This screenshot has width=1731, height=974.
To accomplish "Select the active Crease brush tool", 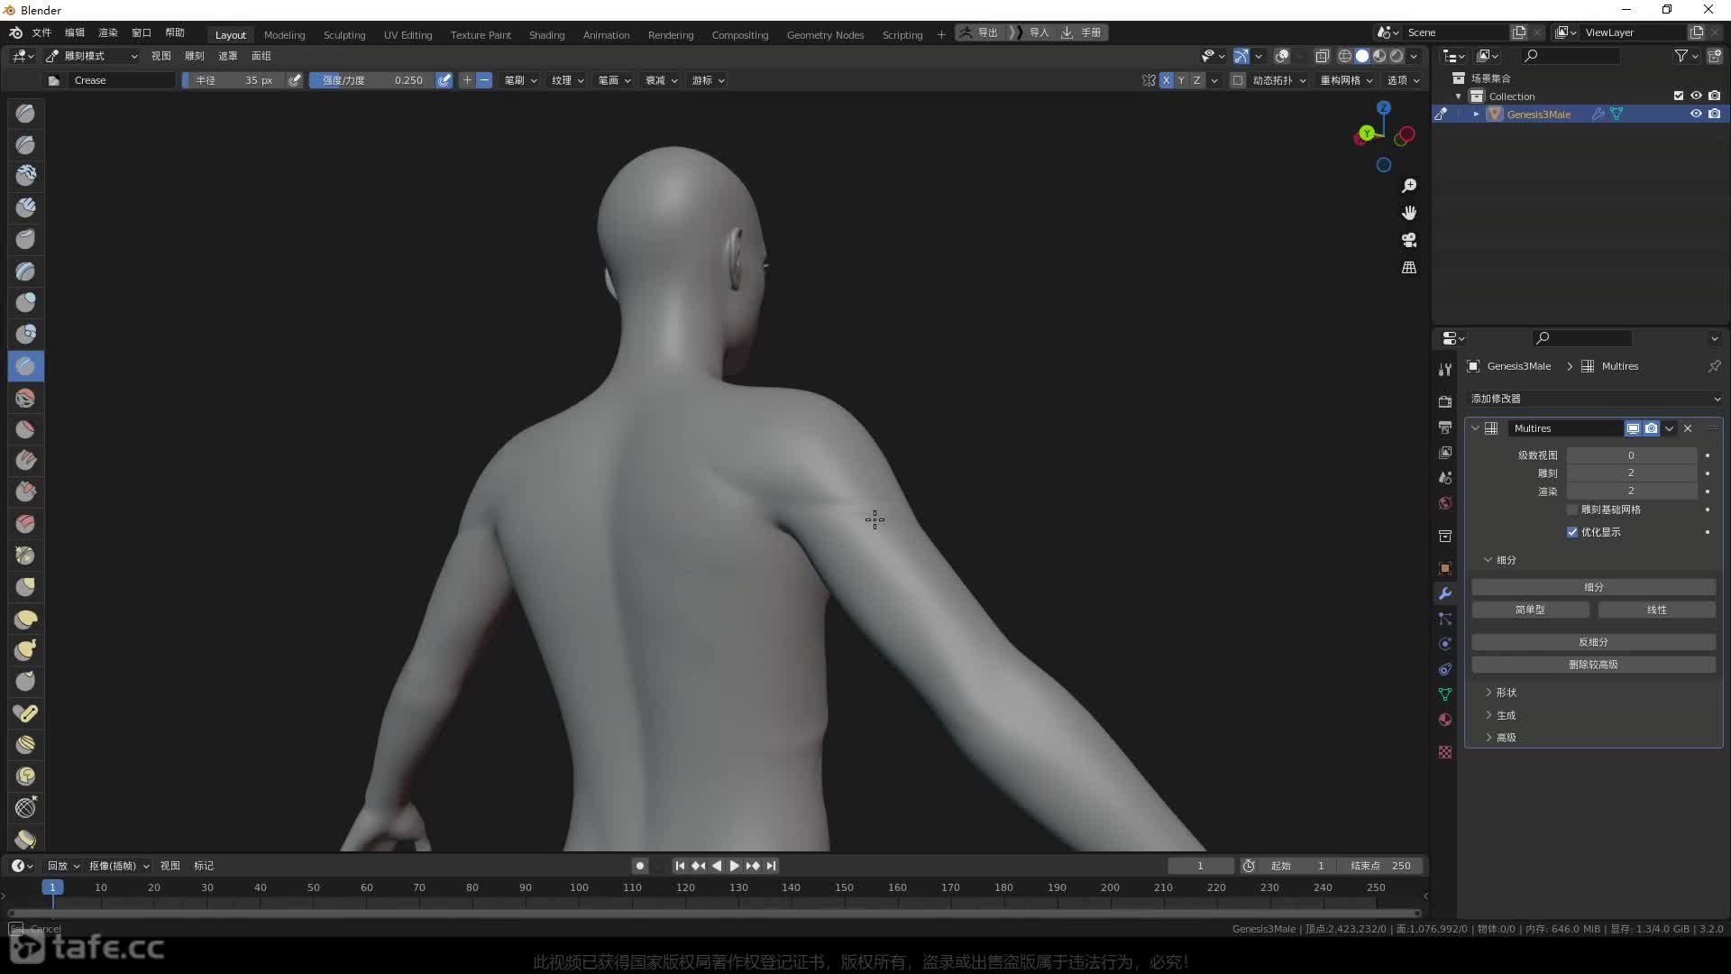I will point(25,366).
